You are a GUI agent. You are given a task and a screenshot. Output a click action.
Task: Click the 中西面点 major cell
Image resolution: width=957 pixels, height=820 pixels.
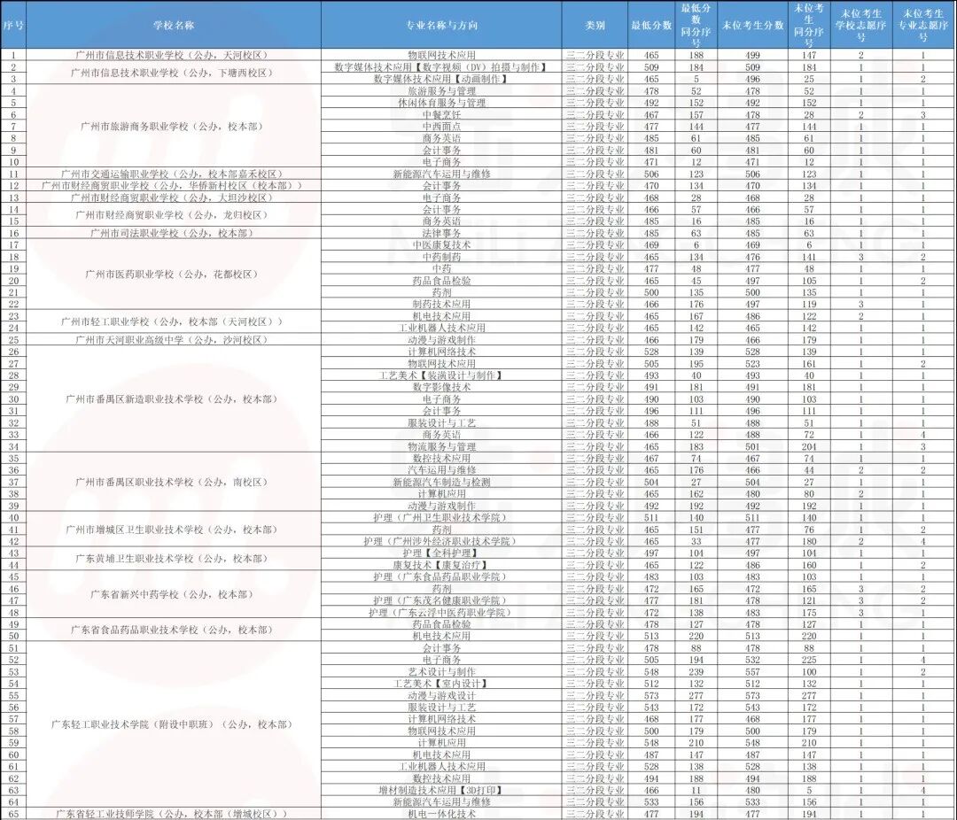[x=442, y=127]
